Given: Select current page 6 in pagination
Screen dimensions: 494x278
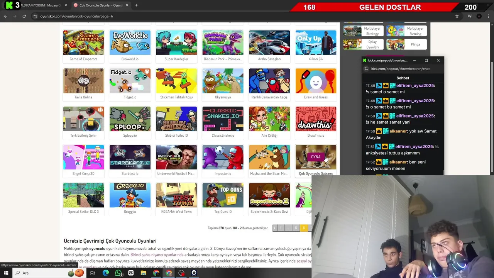Looking at the screenshot, I should (x=304, y=228).
